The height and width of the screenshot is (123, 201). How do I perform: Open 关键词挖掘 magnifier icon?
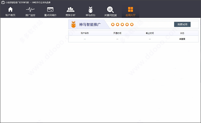click(110, 10)
